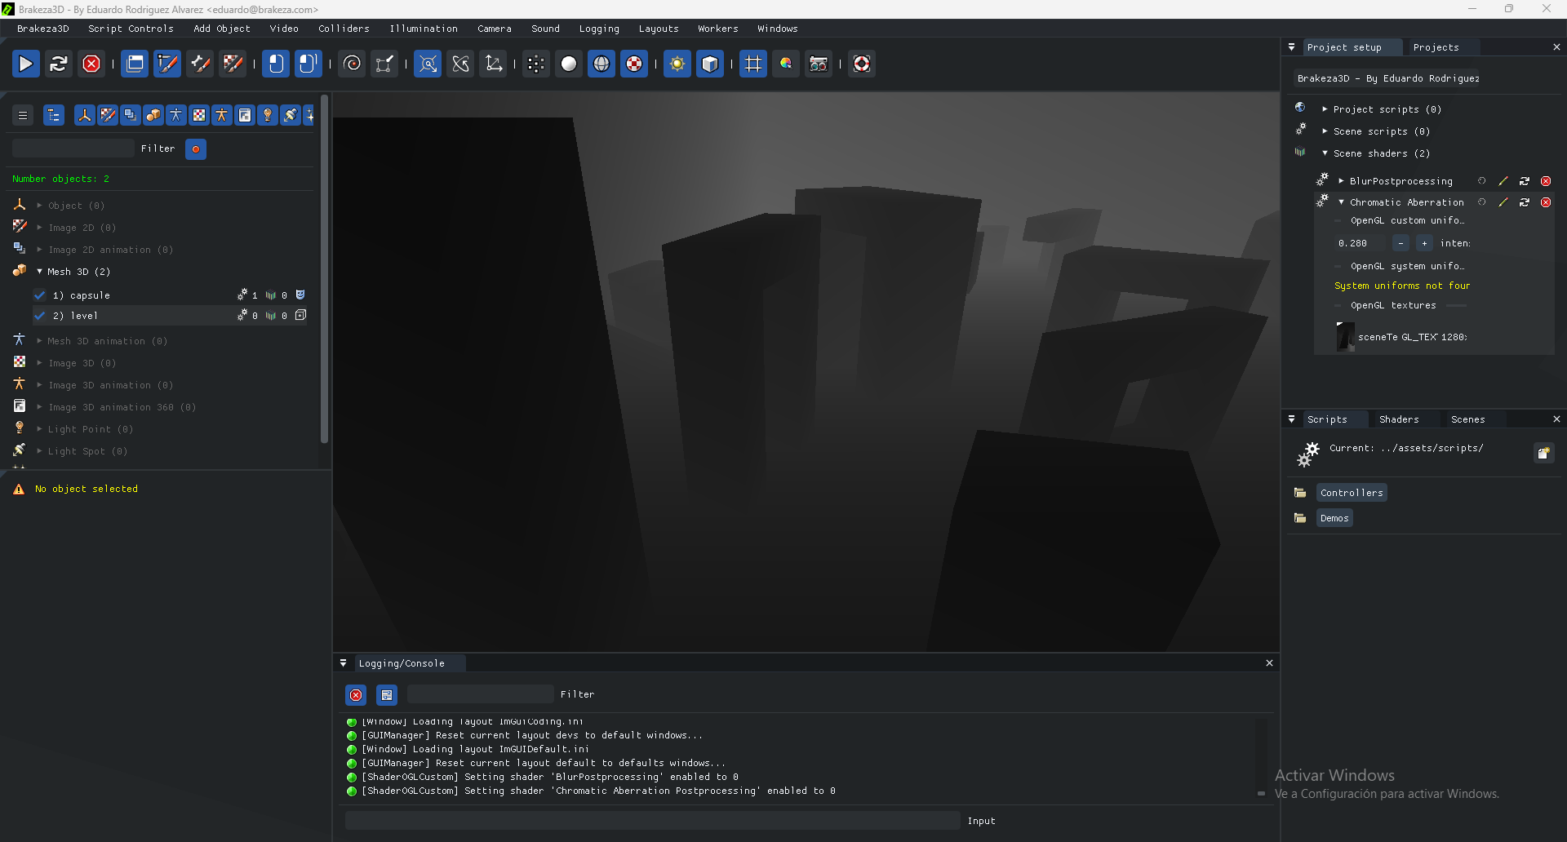1567x842 pixels.
Task: Click the pencil edit icon for BlurPostprocessing
Action: (1503, 181)
